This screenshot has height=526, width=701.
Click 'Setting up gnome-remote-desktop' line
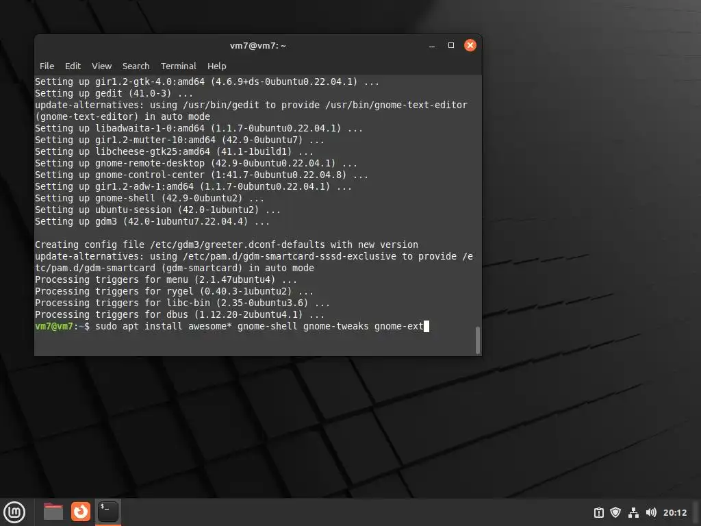point(196,163)
